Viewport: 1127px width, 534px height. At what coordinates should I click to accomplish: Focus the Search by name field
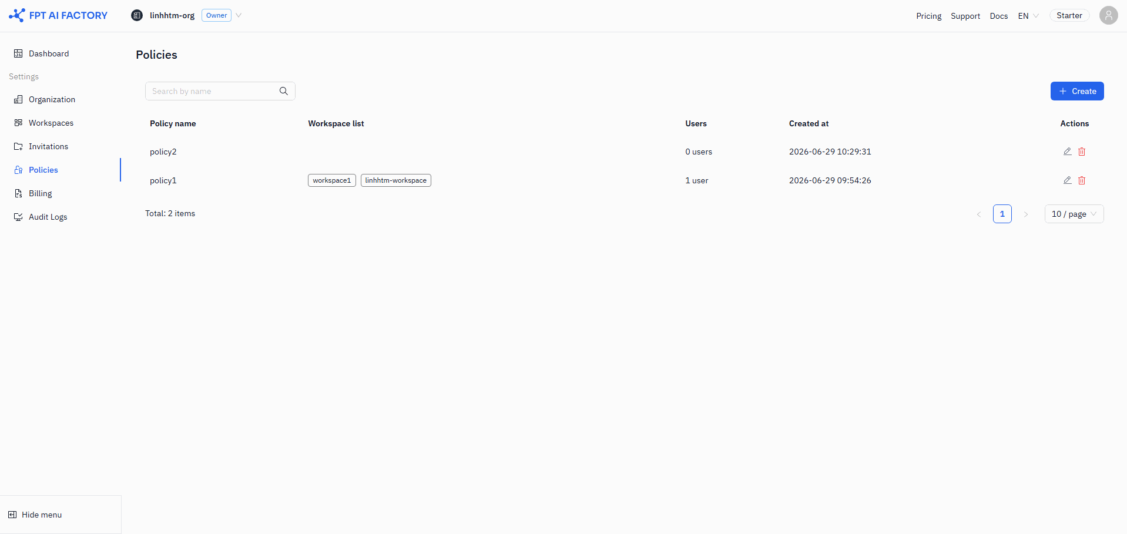point(220,91)
